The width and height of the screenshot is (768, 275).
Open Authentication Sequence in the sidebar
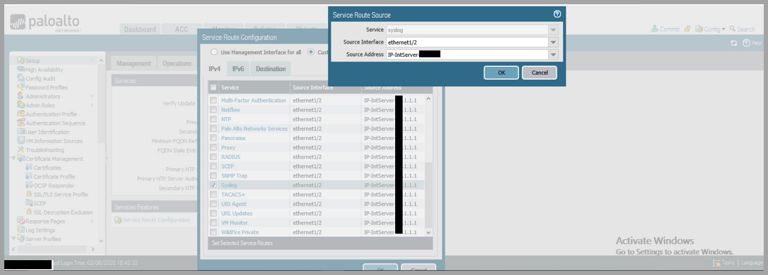pyautogui.click(x=55, y=123)
